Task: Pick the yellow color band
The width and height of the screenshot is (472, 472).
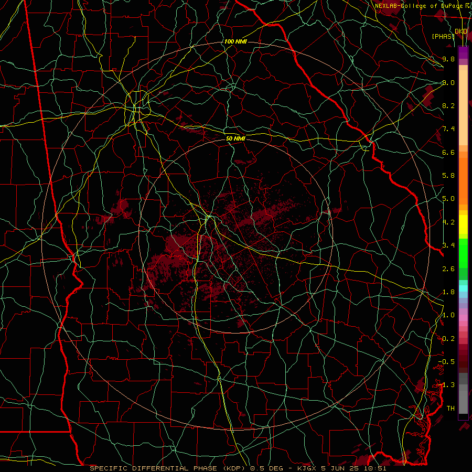Action: [x=463, y=224]
